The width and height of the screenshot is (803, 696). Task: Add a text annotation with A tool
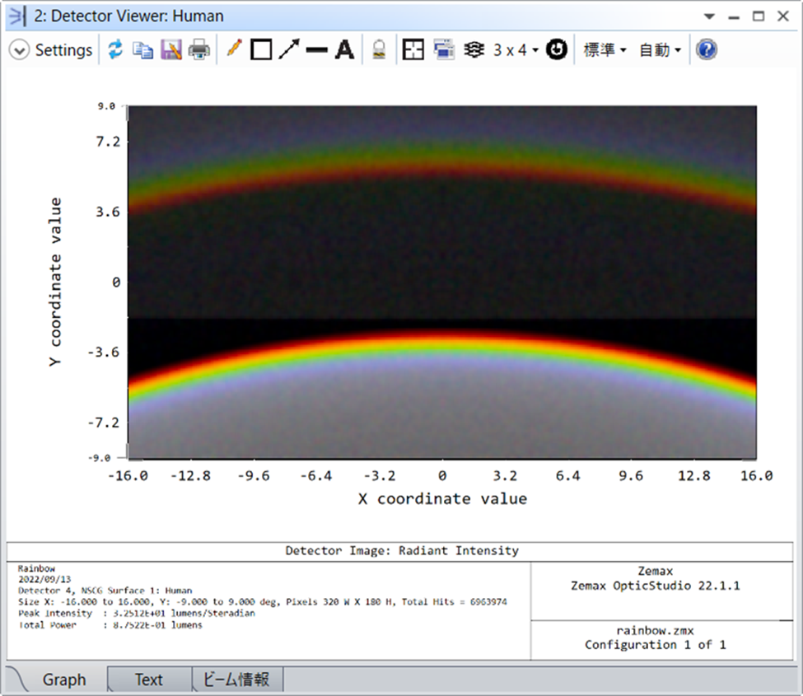click(344, 50)
